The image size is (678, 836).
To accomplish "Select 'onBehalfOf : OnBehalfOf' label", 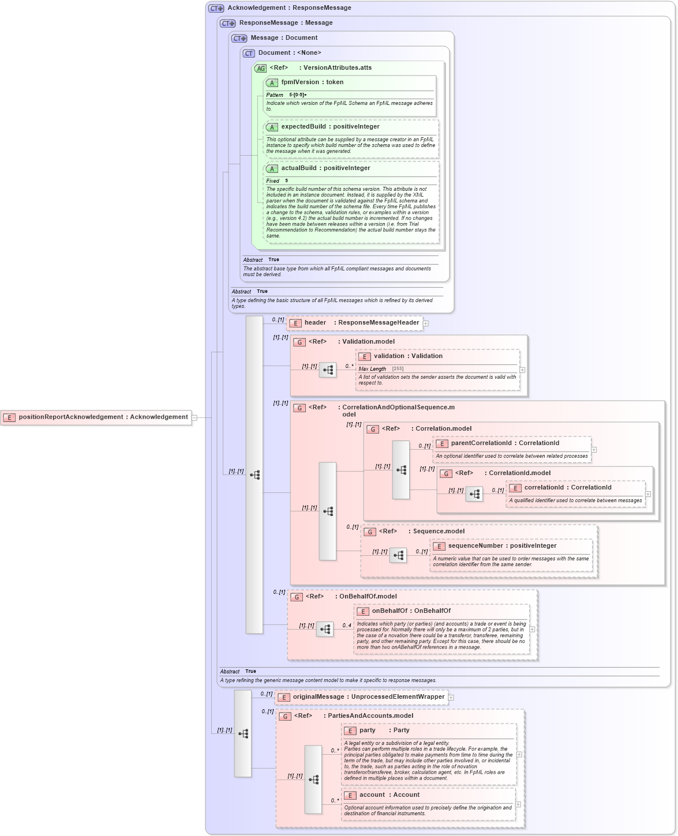I will [x=411, y=611].
